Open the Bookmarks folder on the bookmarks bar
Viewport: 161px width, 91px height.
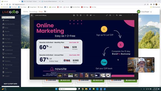[5, 7]
